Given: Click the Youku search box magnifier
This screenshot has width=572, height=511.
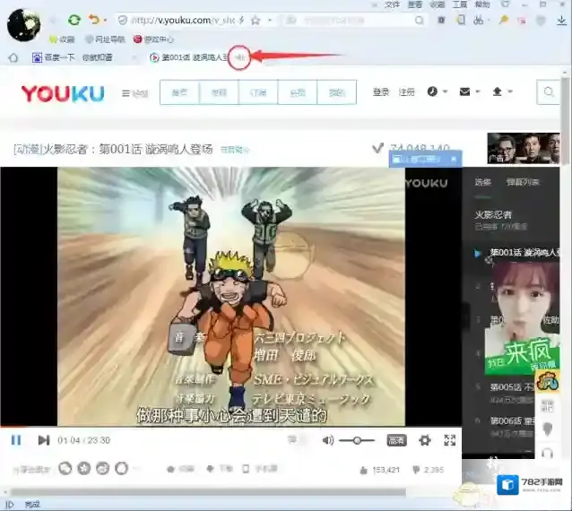Looking at the screenshot, I should pos(549,92).
